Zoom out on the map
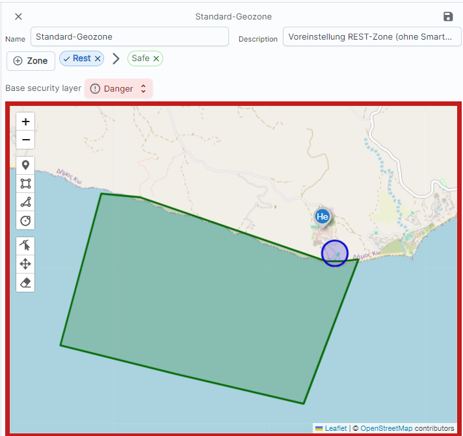This screenshot has height=436, width=463. tap(25, 140)
